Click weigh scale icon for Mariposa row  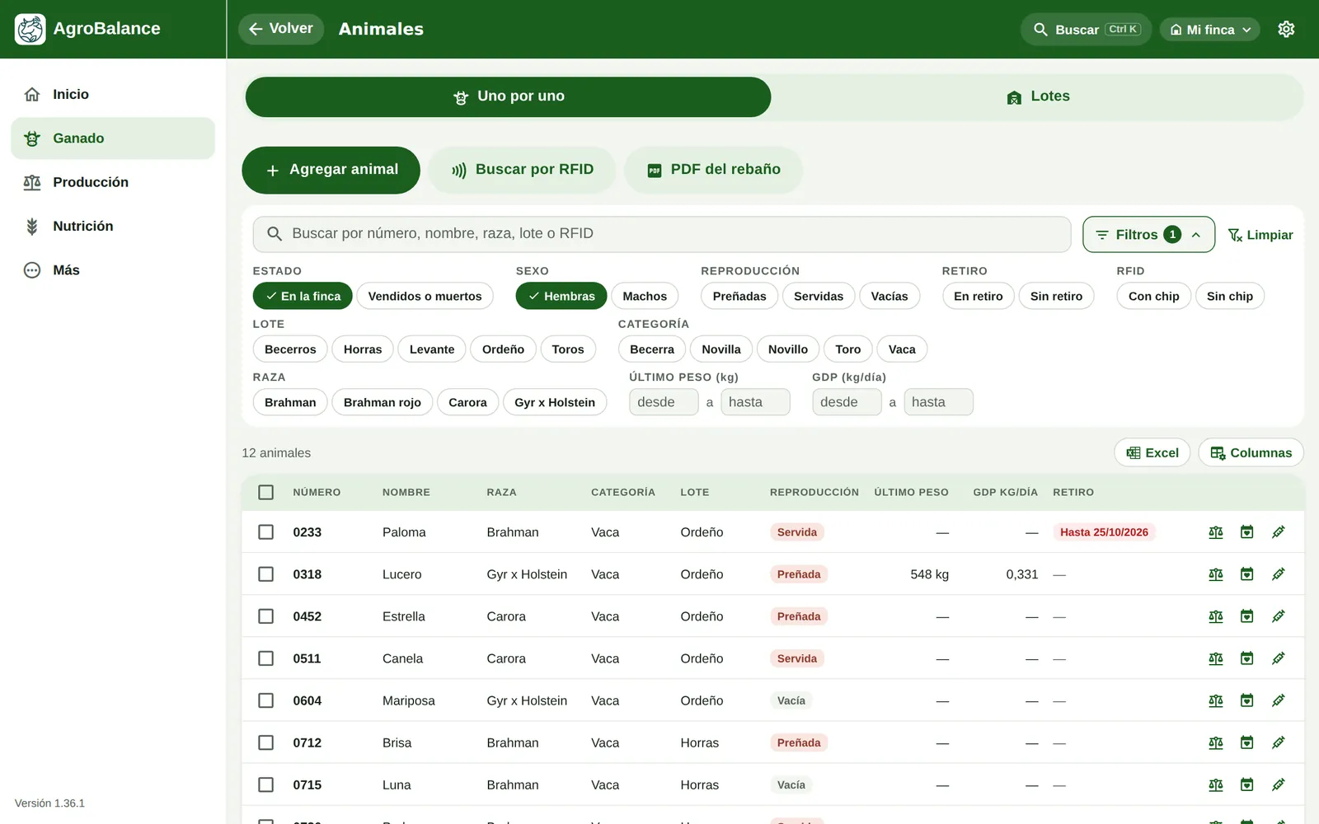1216,700
